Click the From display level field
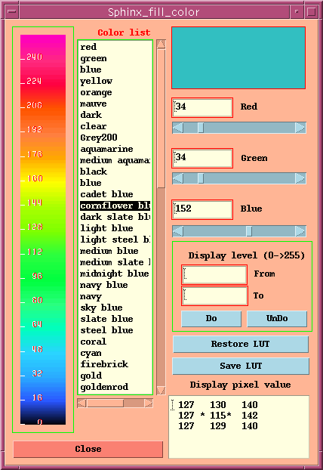 pos(214,274)
